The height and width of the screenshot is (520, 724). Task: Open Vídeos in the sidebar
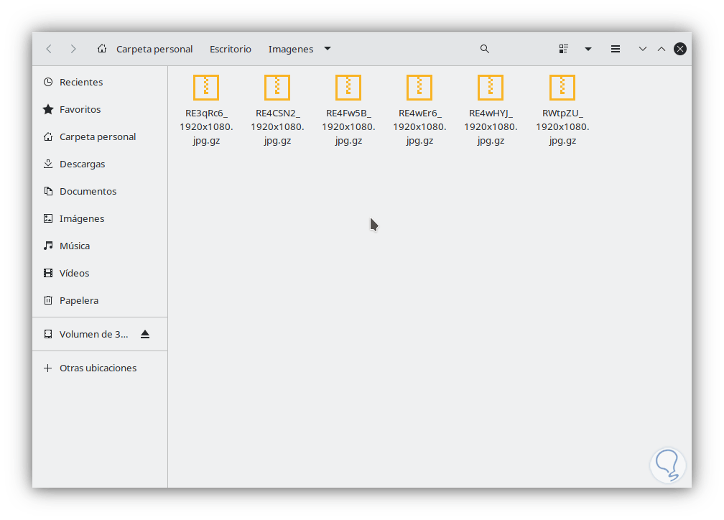[74, 274]
